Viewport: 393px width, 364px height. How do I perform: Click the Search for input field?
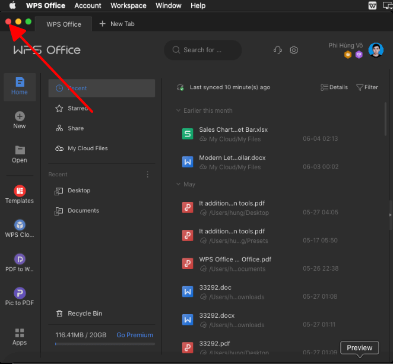203,50
